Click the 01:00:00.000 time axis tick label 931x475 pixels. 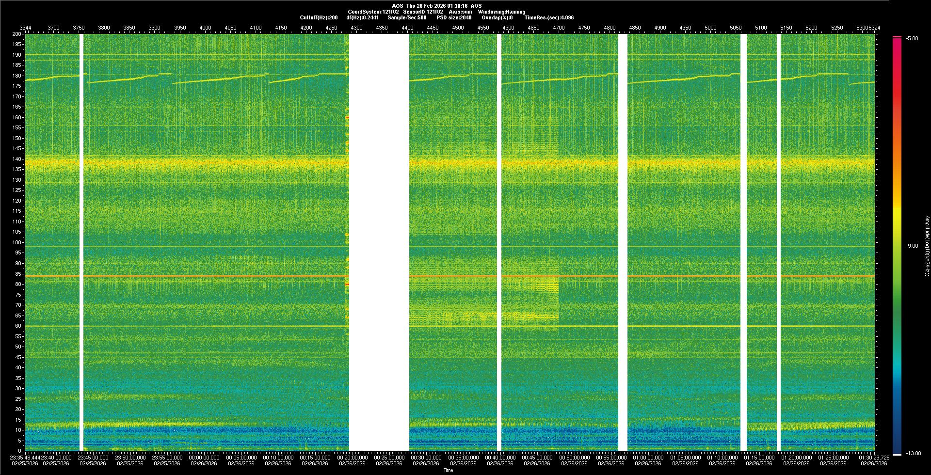[648, 458]
